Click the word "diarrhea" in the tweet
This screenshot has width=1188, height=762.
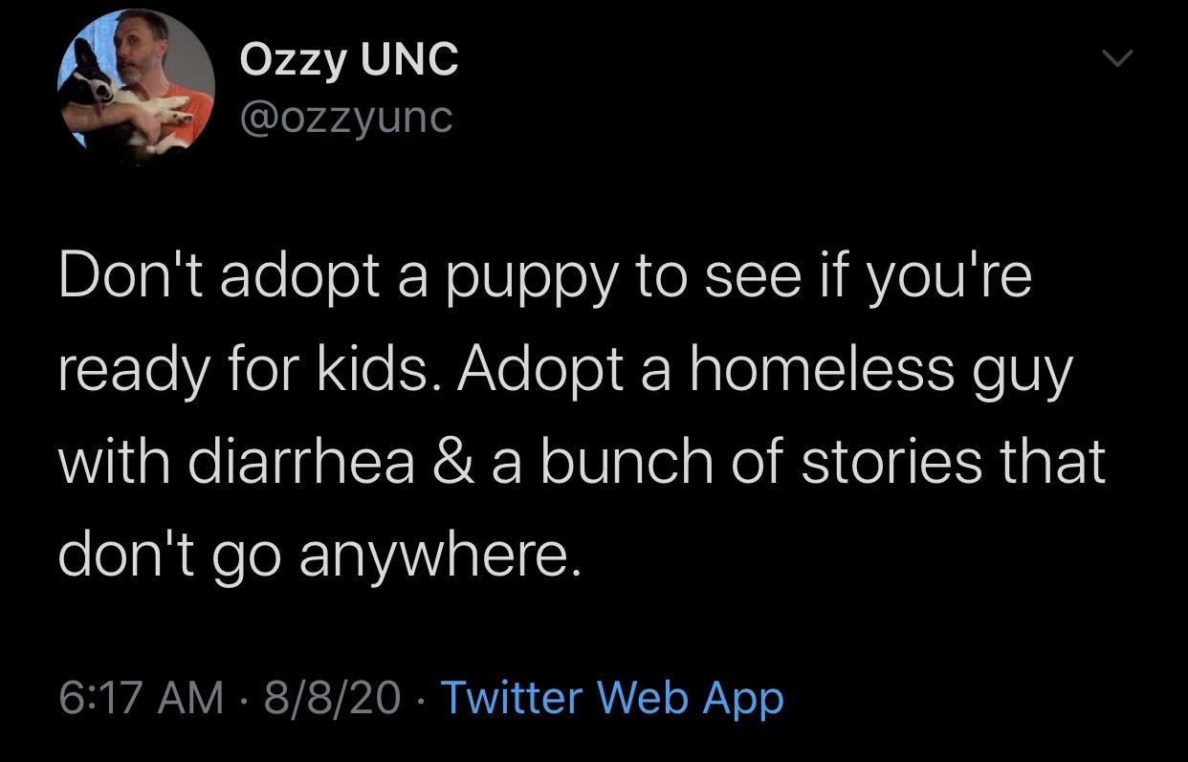coord(306,461)
